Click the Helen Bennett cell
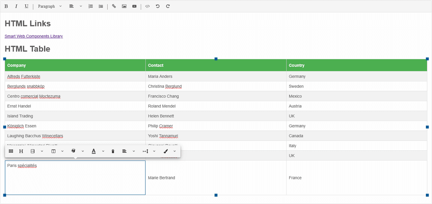This screenshot has width=432, height=204. 216,116
